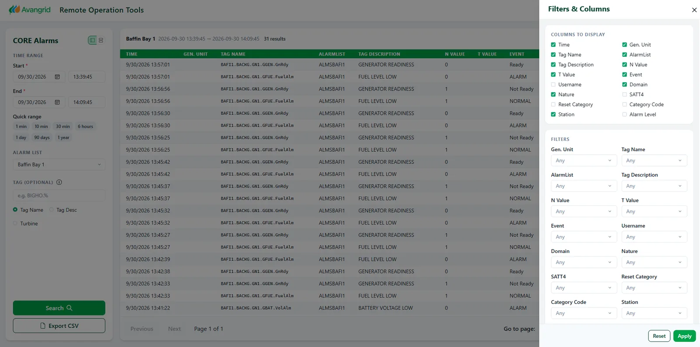Click the BATTERY VOLTAGE LOW table cell
The width and height of the screenshot is (700, 347).
tap(385, 308)
